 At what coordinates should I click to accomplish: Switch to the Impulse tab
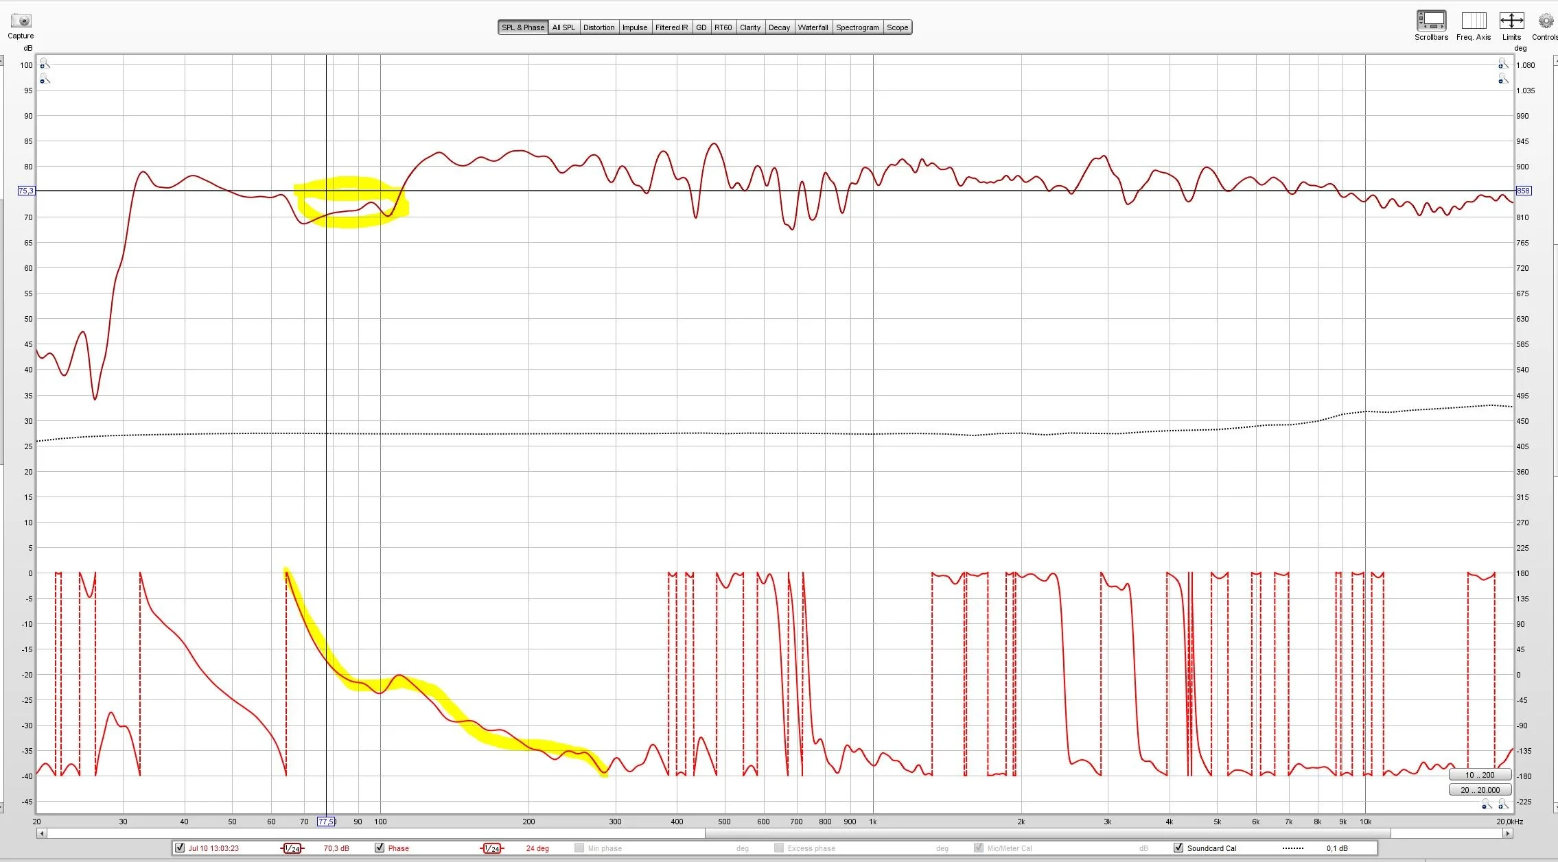click(635, 27)
